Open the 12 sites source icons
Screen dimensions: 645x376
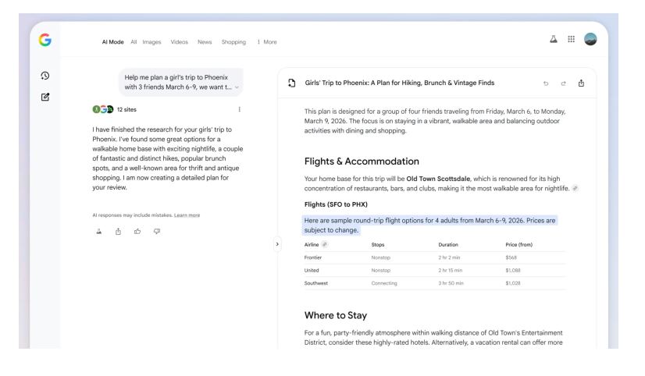coord(103,109)
